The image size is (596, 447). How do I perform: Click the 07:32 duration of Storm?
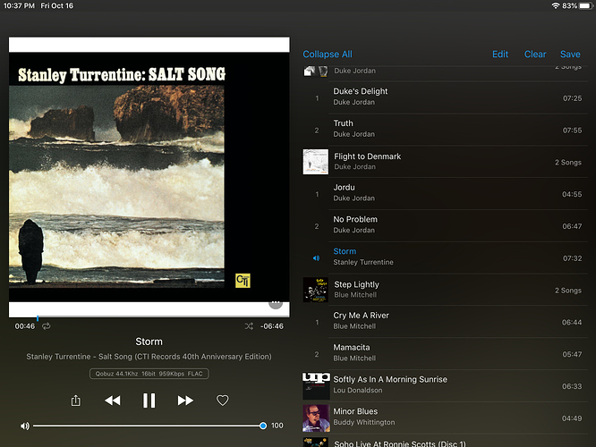[x=572, y=258]
